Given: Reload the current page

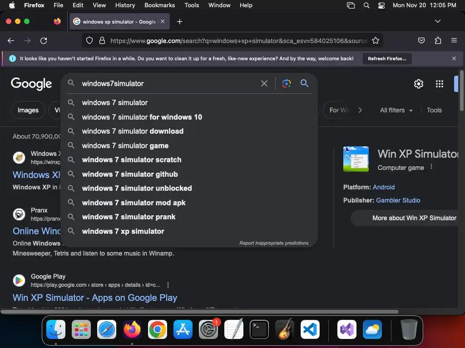Looking at the screenshot, I should click(x=44, y=40).
